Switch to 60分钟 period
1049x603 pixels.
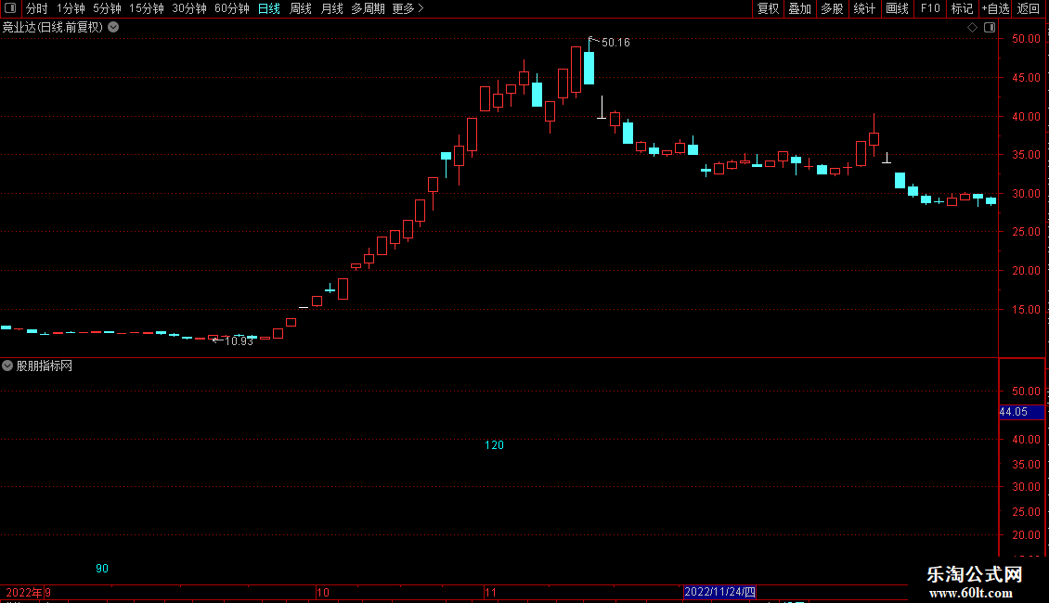click(x=231, y=8)
